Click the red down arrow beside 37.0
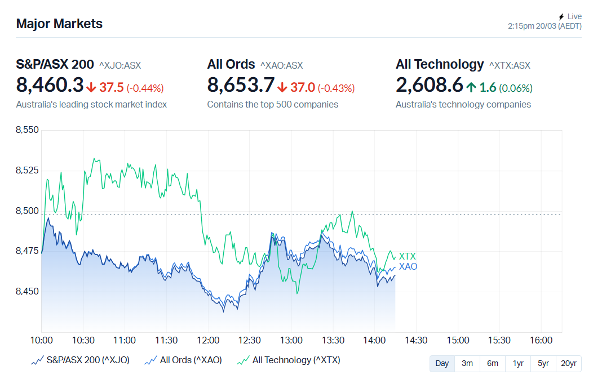Viewport: 602px width, 384px height. [x=282, y=87]
